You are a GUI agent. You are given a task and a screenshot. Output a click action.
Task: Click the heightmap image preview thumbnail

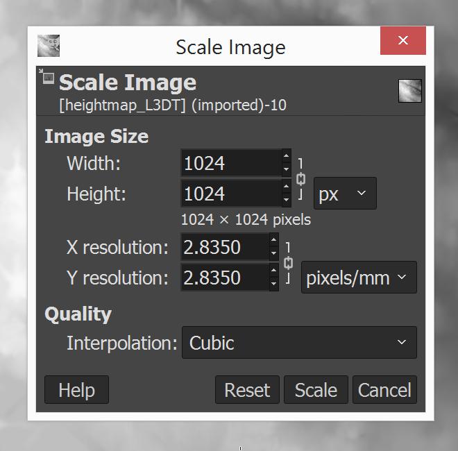pos(410,91)
